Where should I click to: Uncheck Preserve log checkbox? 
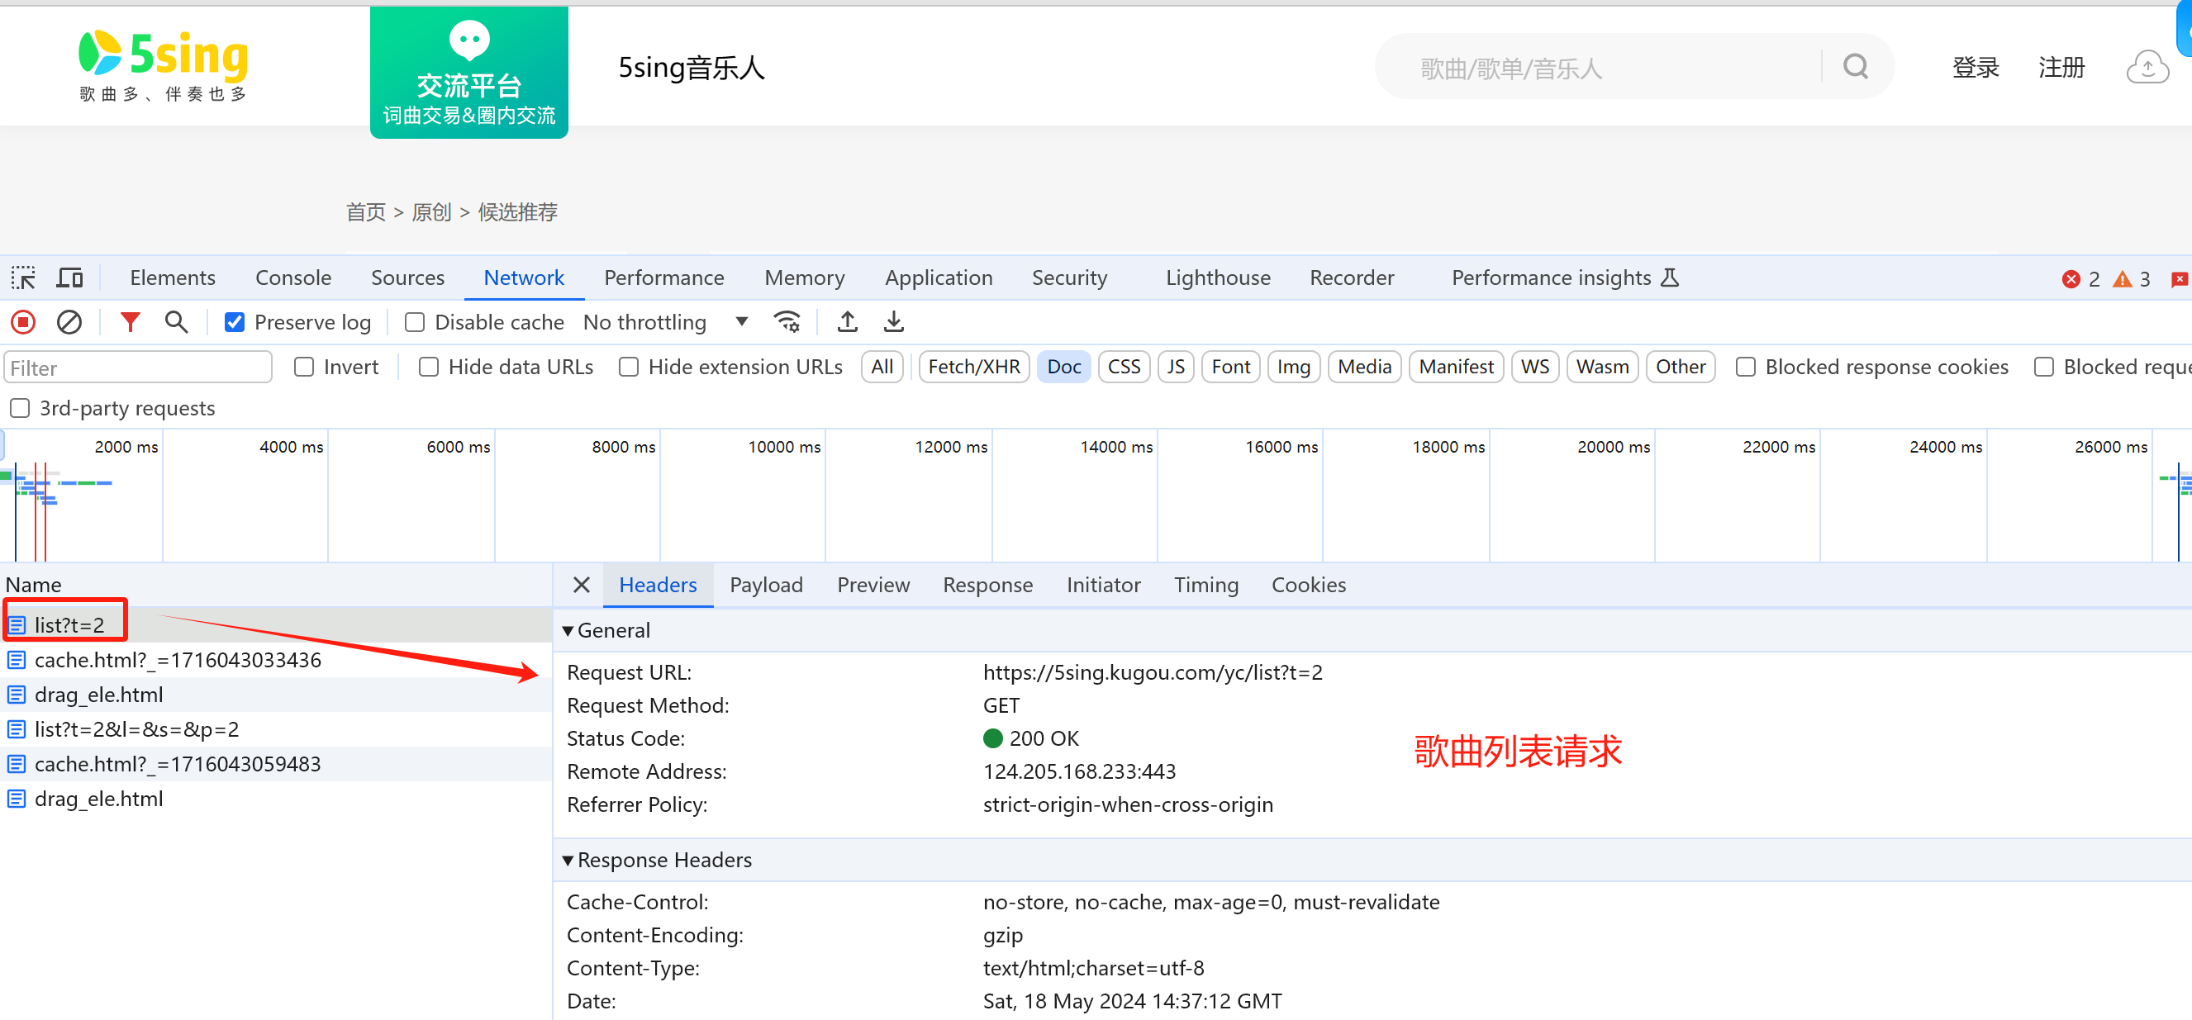235,322
